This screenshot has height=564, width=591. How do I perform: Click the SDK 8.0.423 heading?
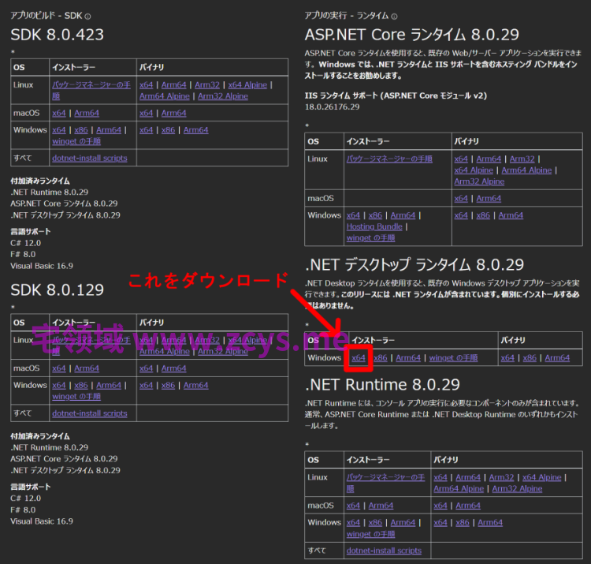click(57, 35)
